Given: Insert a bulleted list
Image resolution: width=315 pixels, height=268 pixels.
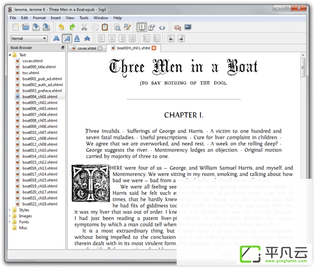Looking at the screenshot, I should [147, 38].
